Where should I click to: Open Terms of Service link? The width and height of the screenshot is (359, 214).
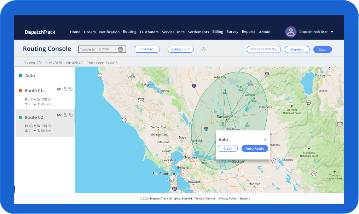[205, 198]
